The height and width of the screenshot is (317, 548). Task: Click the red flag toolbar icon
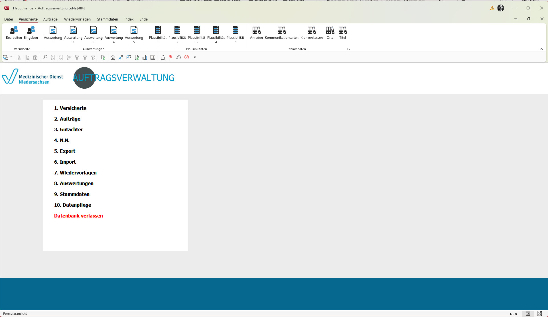pyautogui.click(x=171, y=57)
